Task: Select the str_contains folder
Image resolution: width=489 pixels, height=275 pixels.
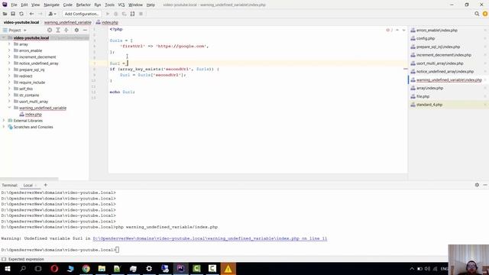Action: (29, 95)
